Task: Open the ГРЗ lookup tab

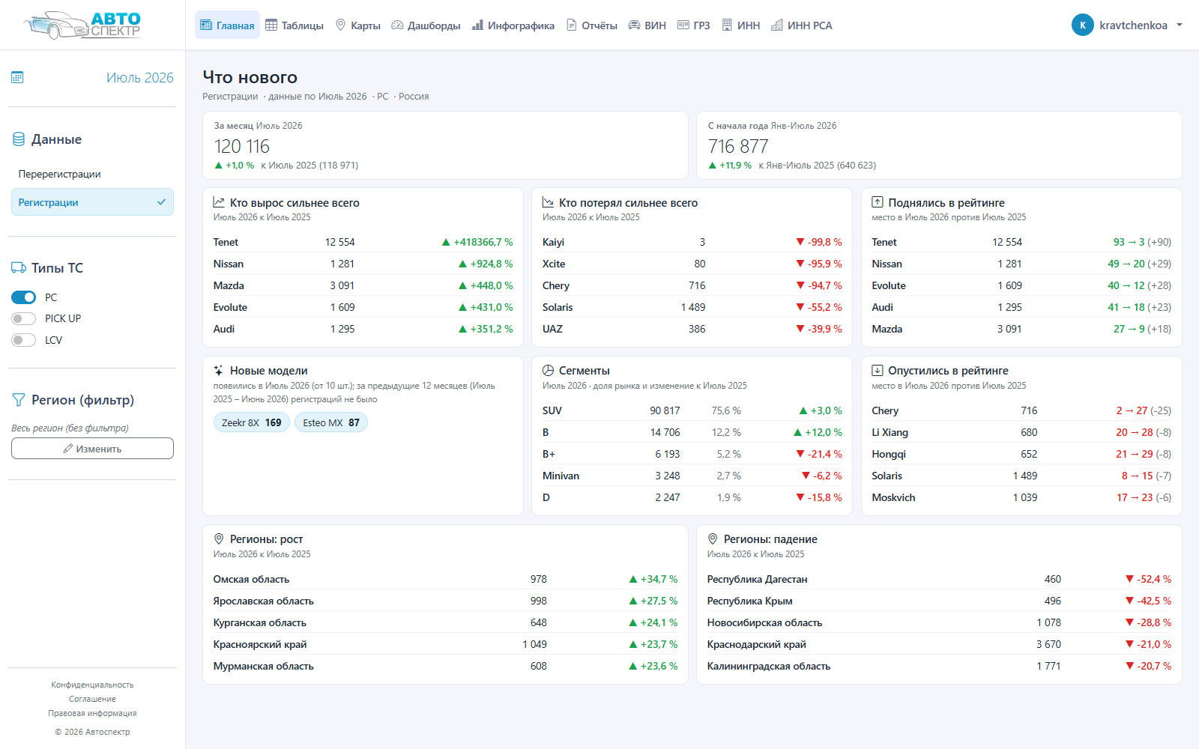Action: (x=693, y=25)
